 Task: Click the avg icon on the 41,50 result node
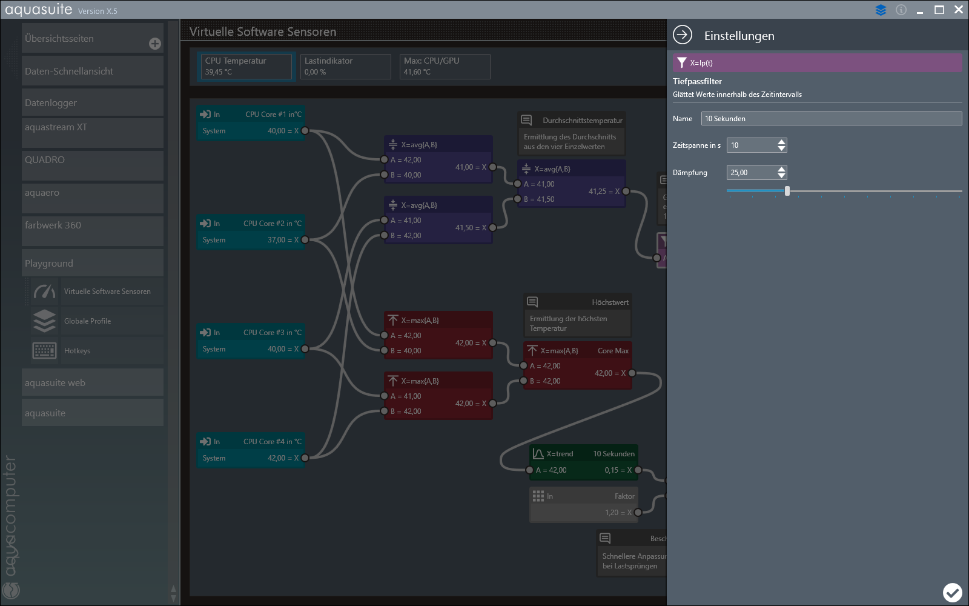tap(393, 205)
